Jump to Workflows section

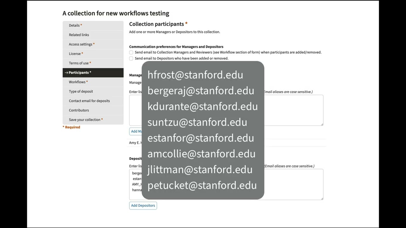pos(93,82)
